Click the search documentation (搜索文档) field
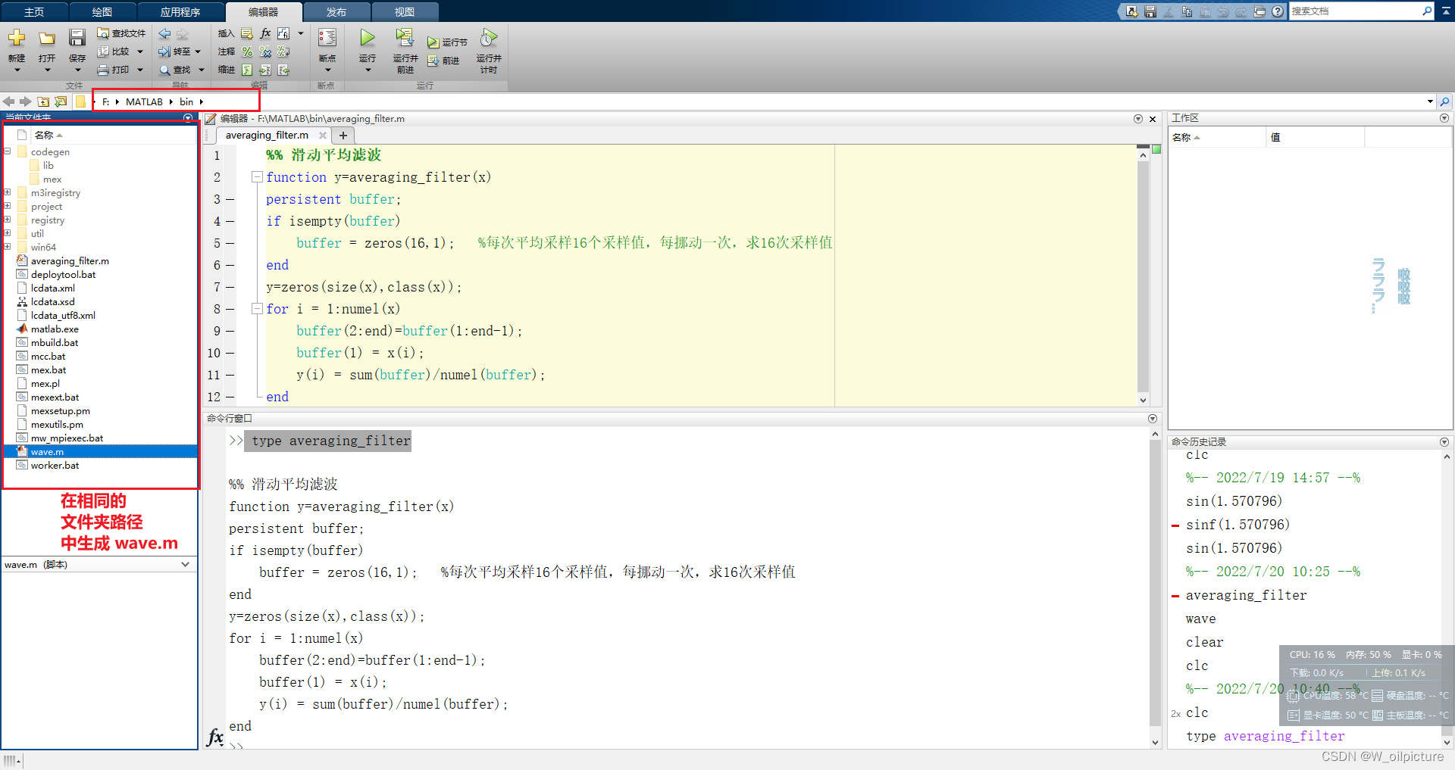This screenshot has height=770, width=1455. tap(1356, 11)
